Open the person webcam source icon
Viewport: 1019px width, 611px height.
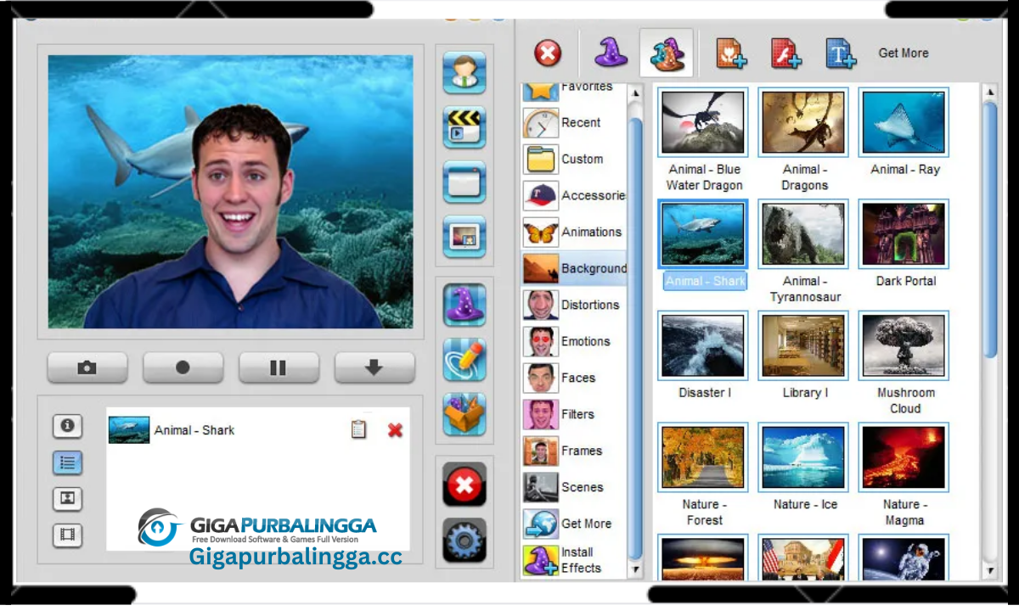464,72
